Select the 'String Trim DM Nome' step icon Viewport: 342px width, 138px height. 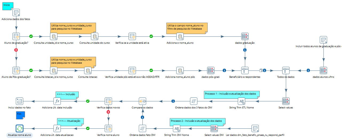tap(176, 128)
